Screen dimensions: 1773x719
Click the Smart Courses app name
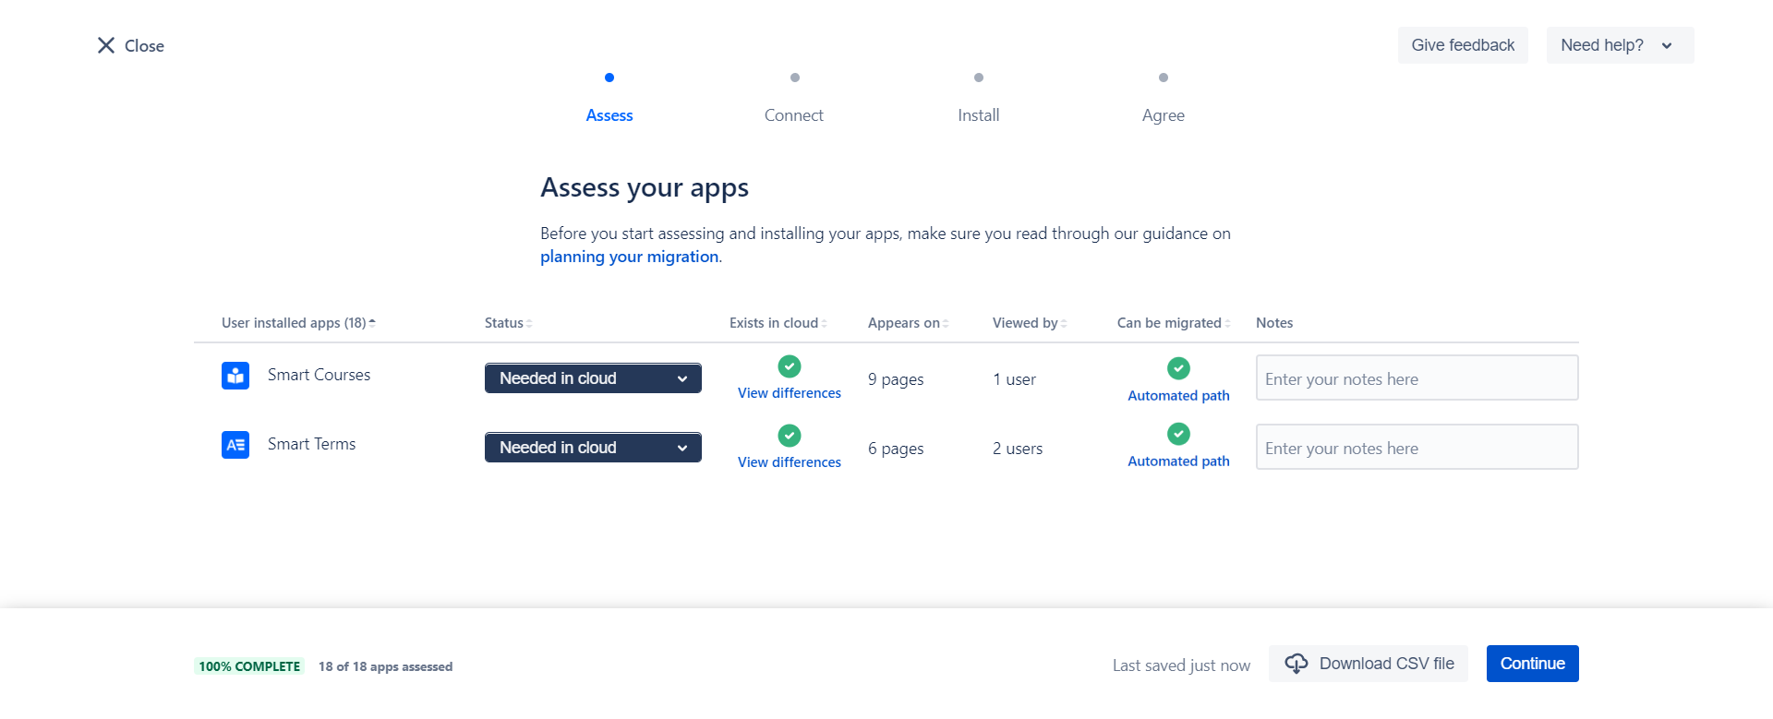(319, 375)
